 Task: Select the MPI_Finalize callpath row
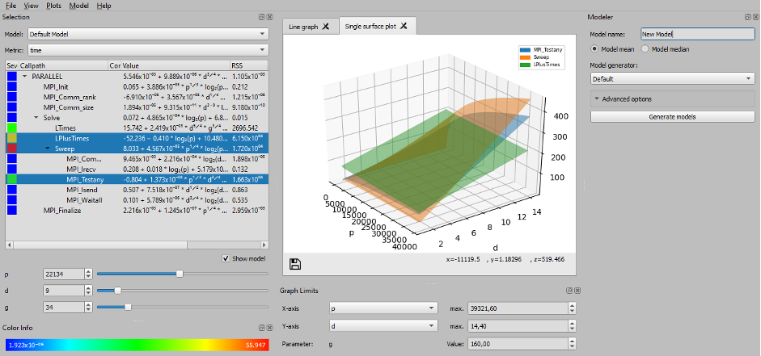[x=137, y=210]
